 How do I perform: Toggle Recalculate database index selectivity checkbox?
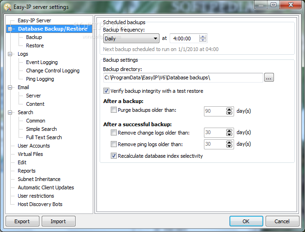point(114,156)
